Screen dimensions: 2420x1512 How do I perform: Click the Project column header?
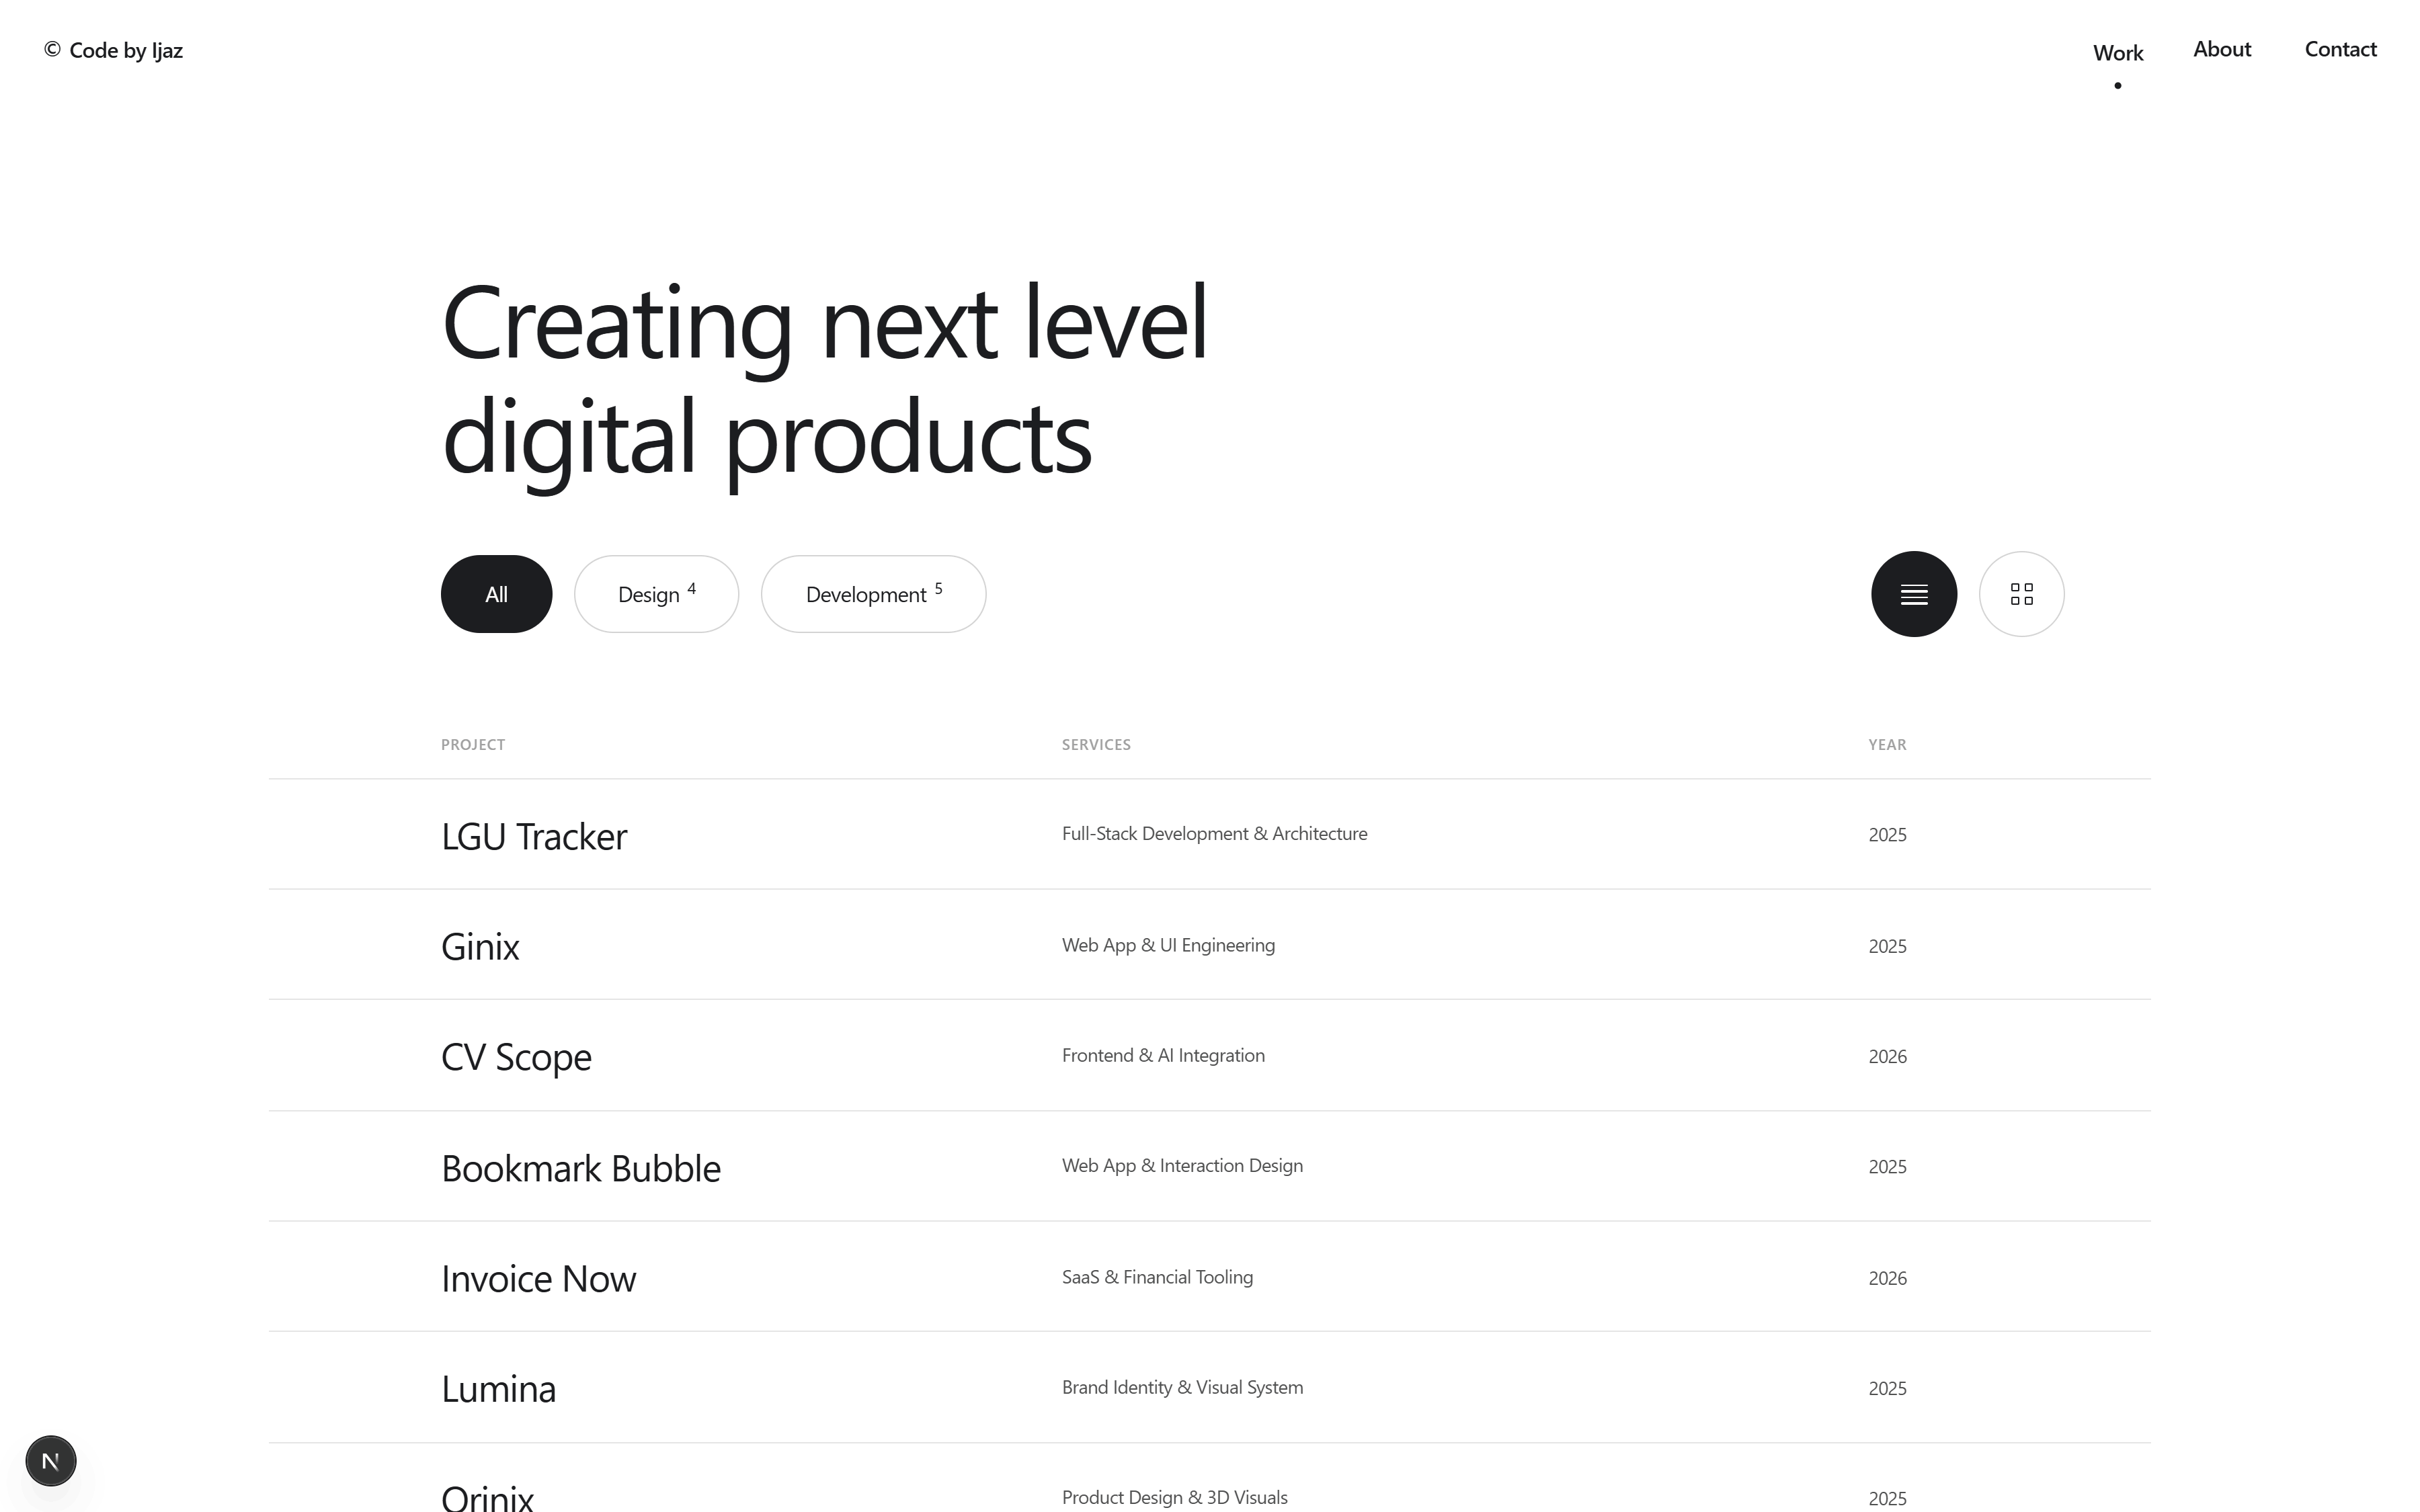473,744
